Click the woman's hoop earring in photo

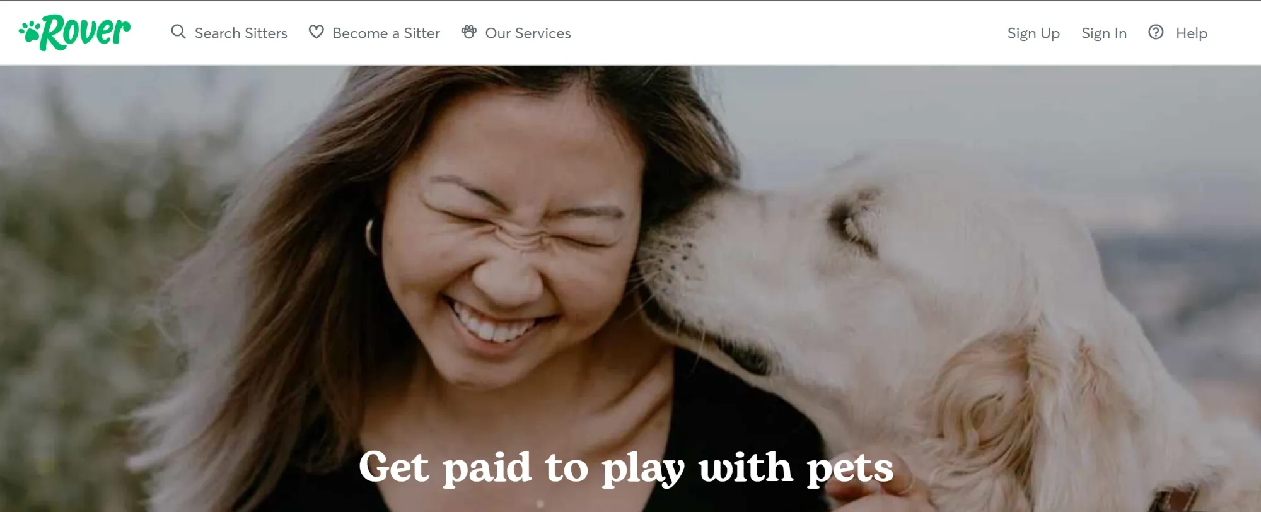coord(372,236)
